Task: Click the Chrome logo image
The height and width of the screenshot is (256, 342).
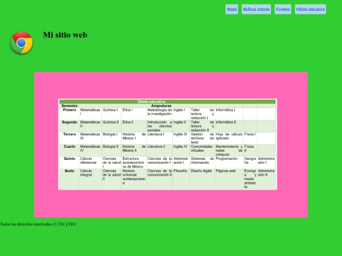Action: (x=21, y=43)
